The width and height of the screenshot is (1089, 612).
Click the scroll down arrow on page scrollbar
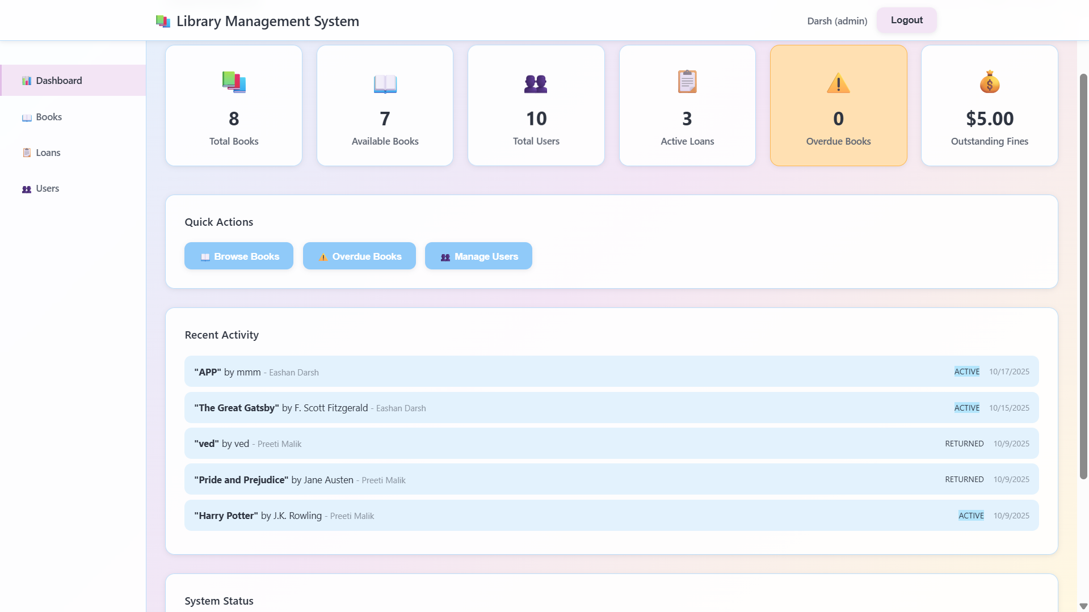tap(1083, 606)
